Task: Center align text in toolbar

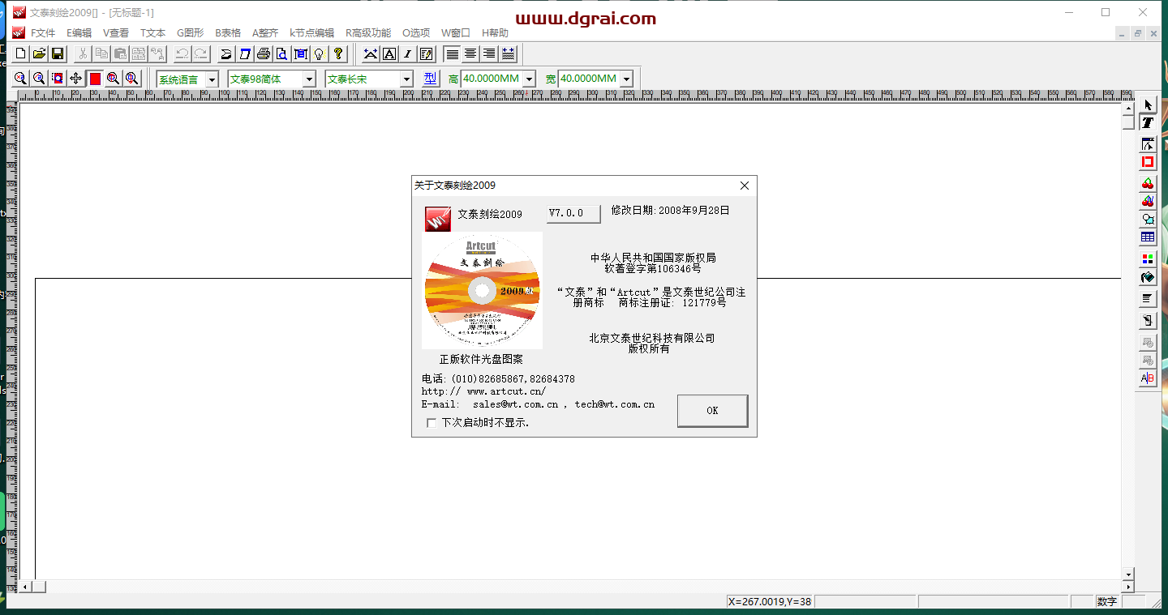Action: tap(470, 53)
